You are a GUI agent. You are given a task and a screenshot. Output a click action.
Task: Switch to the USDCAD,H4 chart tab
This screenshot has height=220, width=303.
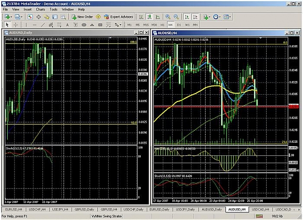[x=260, y=209]
